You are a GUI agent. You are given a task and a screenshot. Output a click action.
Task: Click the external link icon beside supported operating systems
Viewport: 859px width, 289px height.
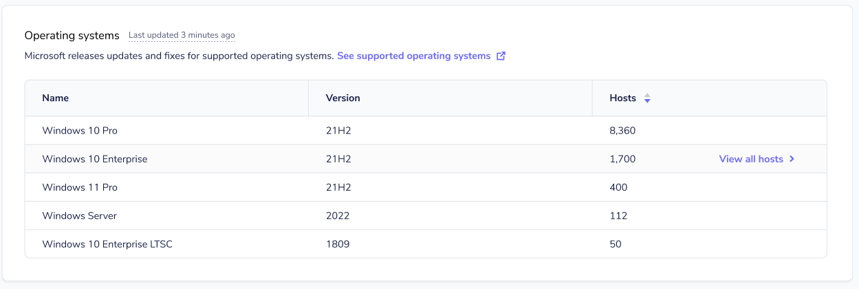501,56
